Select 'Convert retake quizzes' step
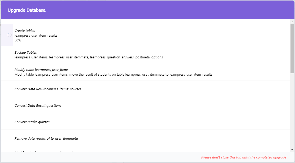 click(32, 122)
